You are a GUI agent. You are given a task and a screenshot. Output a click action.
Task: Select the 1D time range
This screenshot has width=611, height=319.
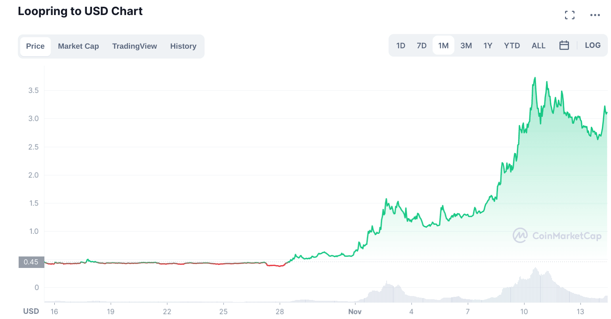coord(400,46)
